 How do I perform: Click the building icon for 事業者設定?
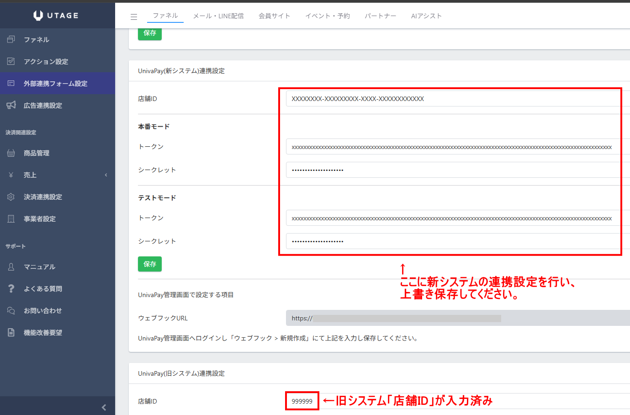[x=11, y=219]
